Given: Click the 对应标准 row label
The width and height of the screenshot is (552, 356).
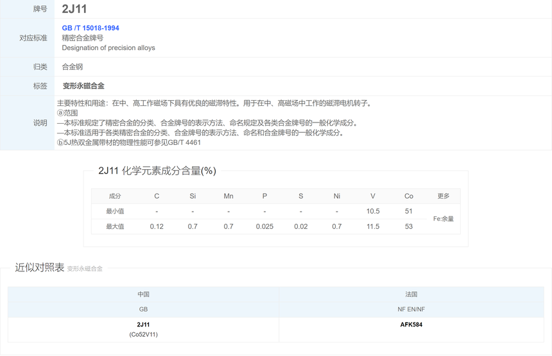Looking at the screenshot, I should tap(33, 38).
